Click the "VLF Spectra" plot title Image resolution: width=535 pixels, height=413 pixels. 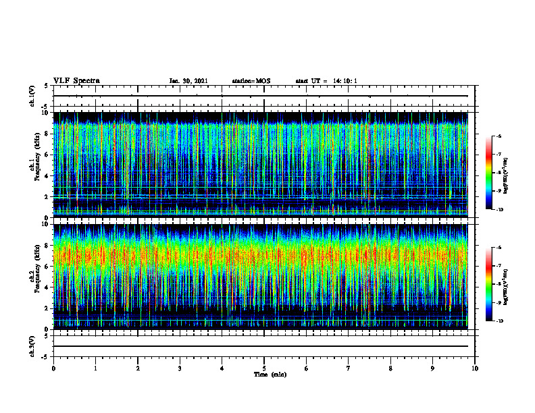76,81
